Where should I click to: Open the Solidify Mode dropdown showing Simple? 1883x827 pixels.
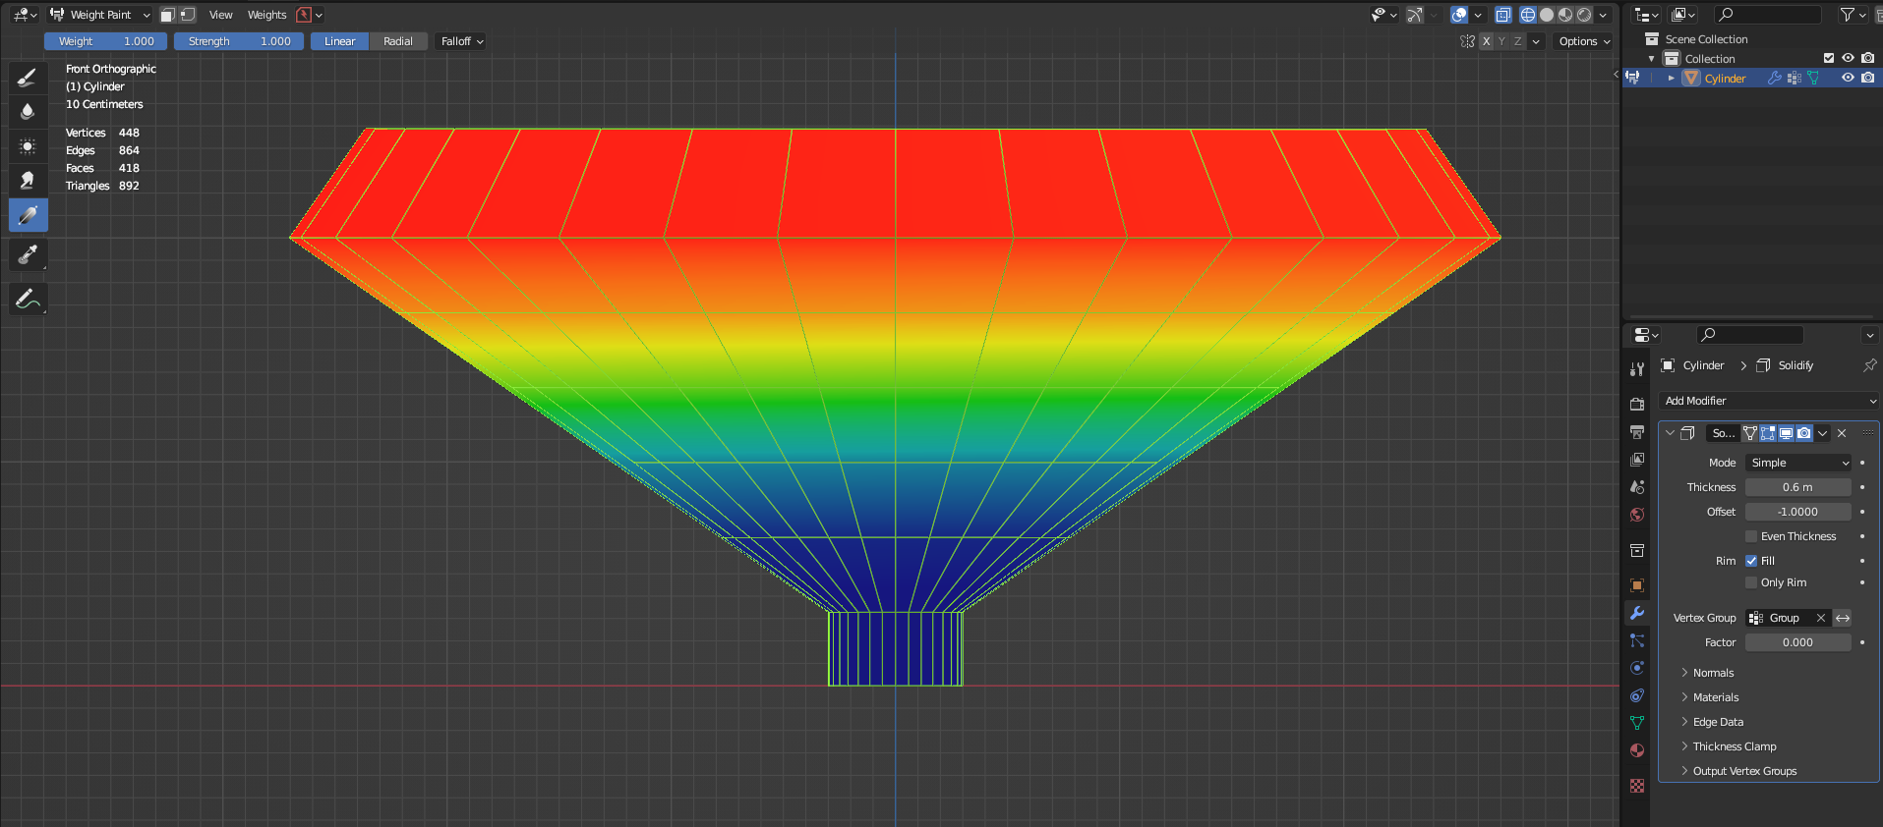[1798, 463]
